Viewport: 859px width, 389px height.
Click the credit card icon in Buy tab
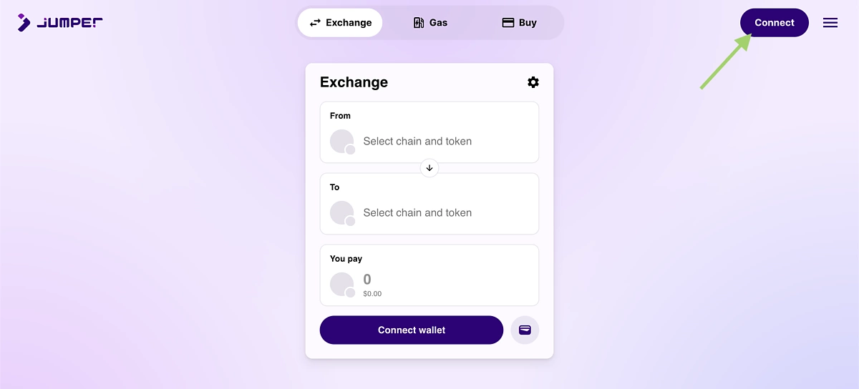(508, 23)
